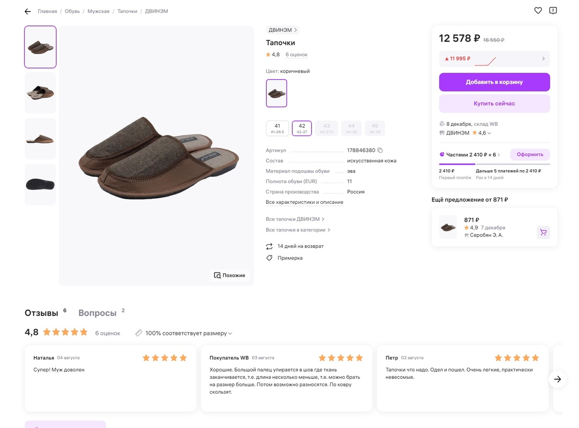Switch to the Вопросы tab

(97, 313)
